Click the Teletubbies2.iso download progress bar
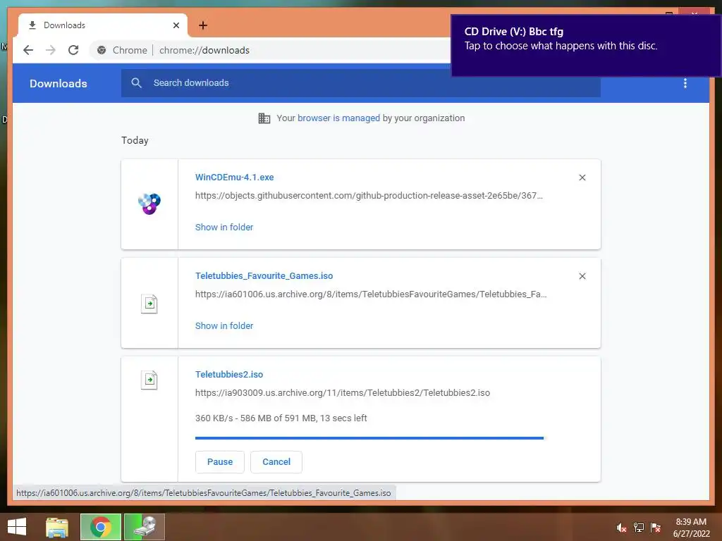The image size is (722, 541). [x=369, y=438]
